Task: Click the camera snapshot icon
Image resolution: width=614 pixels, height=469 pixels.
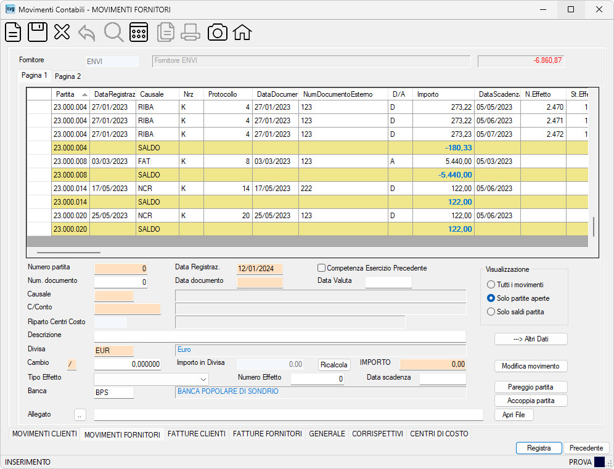Action: (218, 33)
